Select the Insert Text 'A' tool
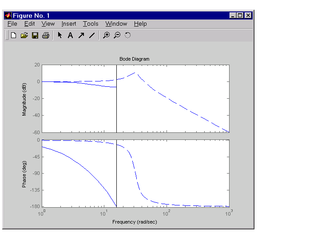 pos(70,35)
